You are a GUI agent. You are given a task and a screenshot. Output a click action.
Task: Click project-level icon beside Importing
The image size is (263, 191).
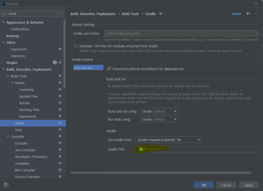pyautogui.click(x=60, y=89)
